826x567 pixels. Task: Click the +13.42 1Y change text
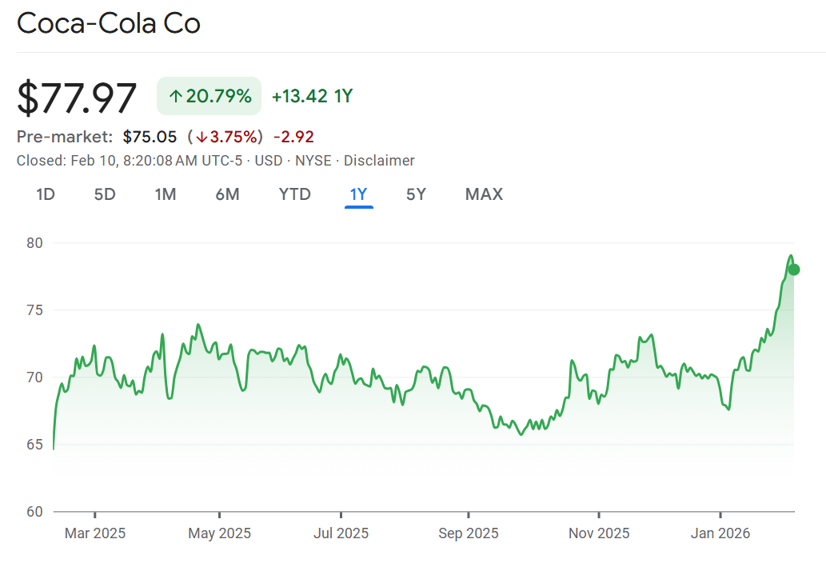tap(312, 97)
